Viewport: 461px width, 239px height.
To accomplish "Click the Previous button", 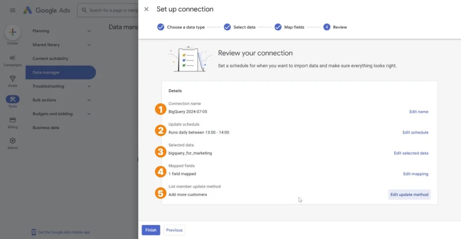I will [x=174, y=230].
